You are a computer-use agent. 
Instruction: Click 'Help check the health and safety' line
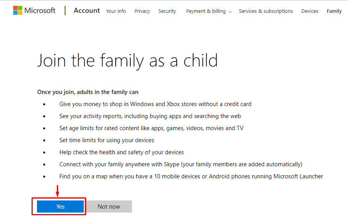click(121, 152)
